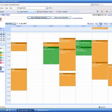
Task: Click the browser print toolbar icon
Action: [107, 11]
